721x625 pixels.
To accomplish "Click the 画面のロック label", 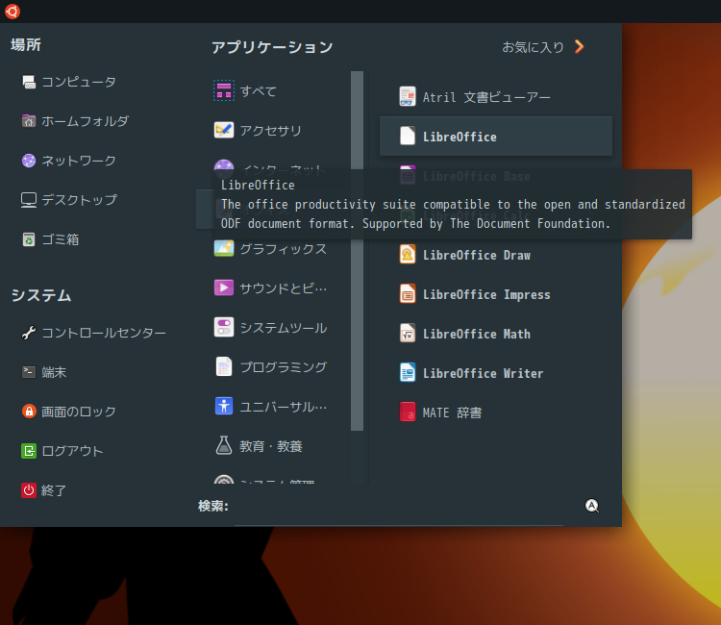I will (79, 412).
